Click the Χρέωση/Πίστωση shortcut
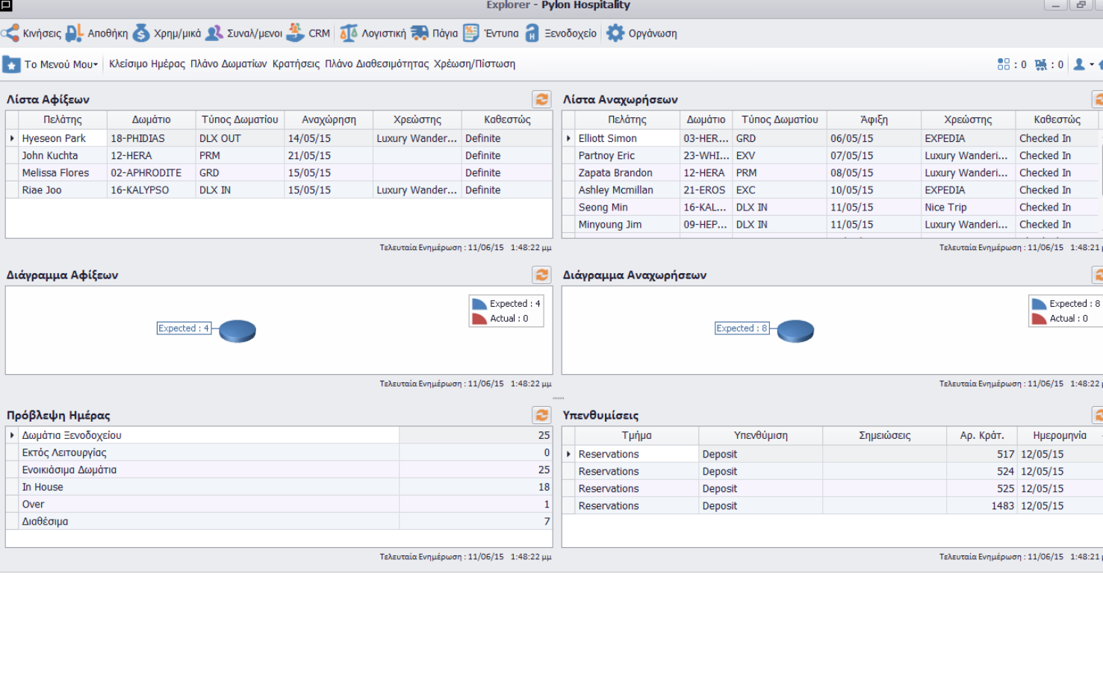 (x=474, y=64)
